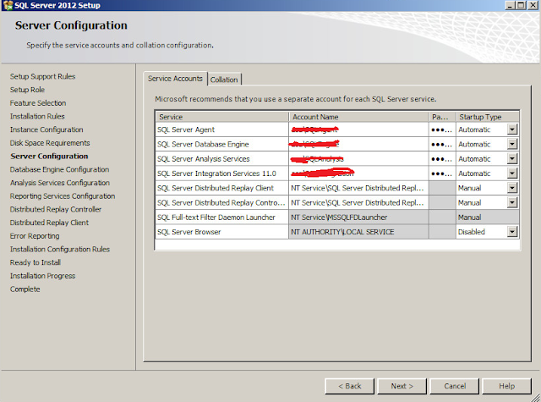Click NT AUTHORITY\LOCAL SERVICE account cell
The height and width of the screenshot is (402, 541).
[x=358, y=232]
